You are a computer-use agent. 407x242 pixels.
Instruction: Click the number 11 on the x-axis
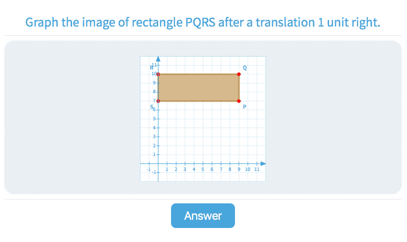[257, 170]
